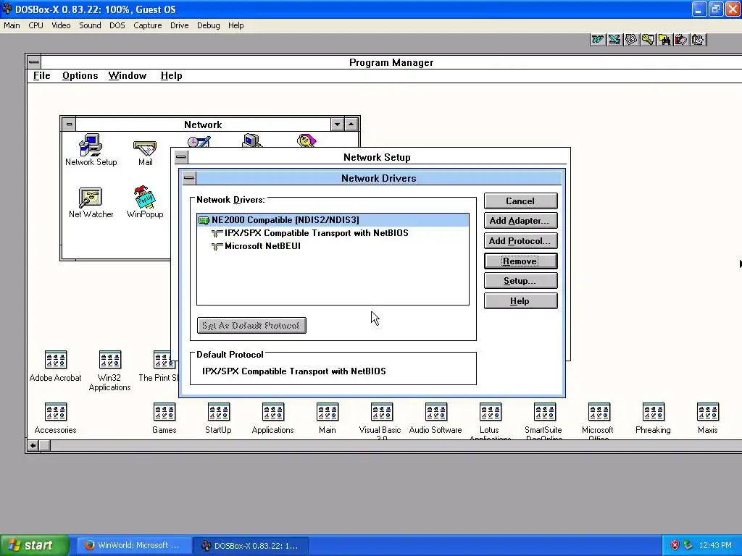Open Access key icon in Office toolbar

648,40
